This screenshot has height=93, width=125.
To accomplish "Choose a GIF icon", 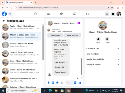I will (62, 83).
